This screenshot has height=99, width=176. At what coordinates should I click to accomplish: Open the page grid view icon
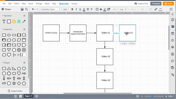coord(20,96)
